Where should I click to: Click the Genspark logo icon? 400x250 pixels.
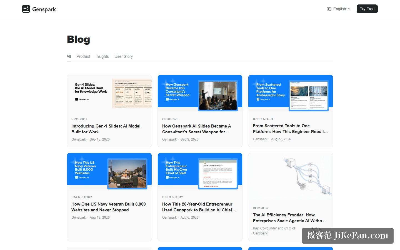click(26, 9)
